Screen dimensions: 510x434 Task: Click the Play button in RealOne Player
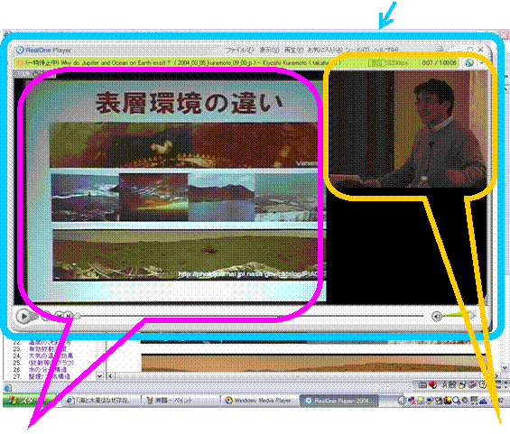point(23,316)
